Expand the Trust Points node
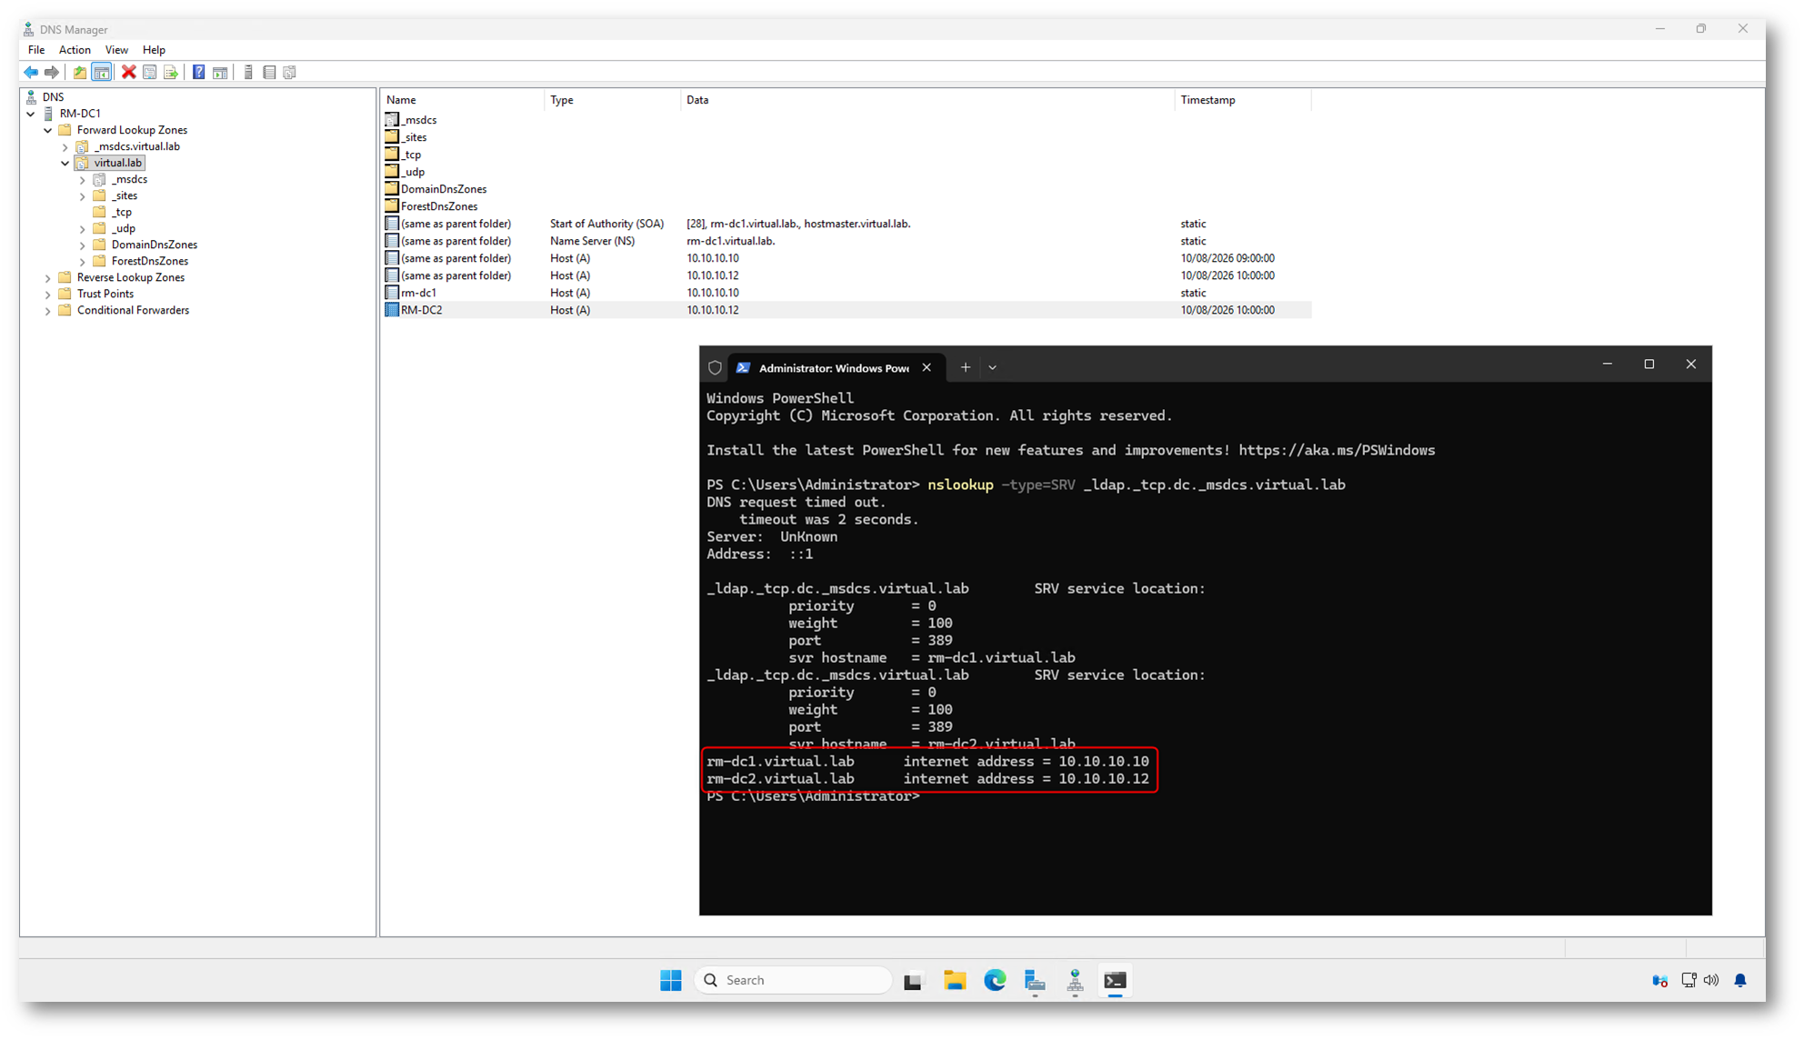Image resolution: width=1804 pixels, height=1040 pixels. tap(48, 295)
